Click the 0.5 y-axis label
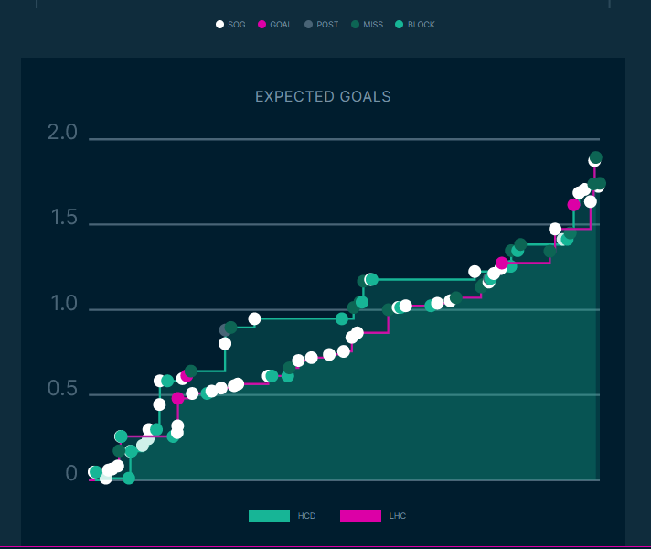651x549 pixels. tap(63, 388)
